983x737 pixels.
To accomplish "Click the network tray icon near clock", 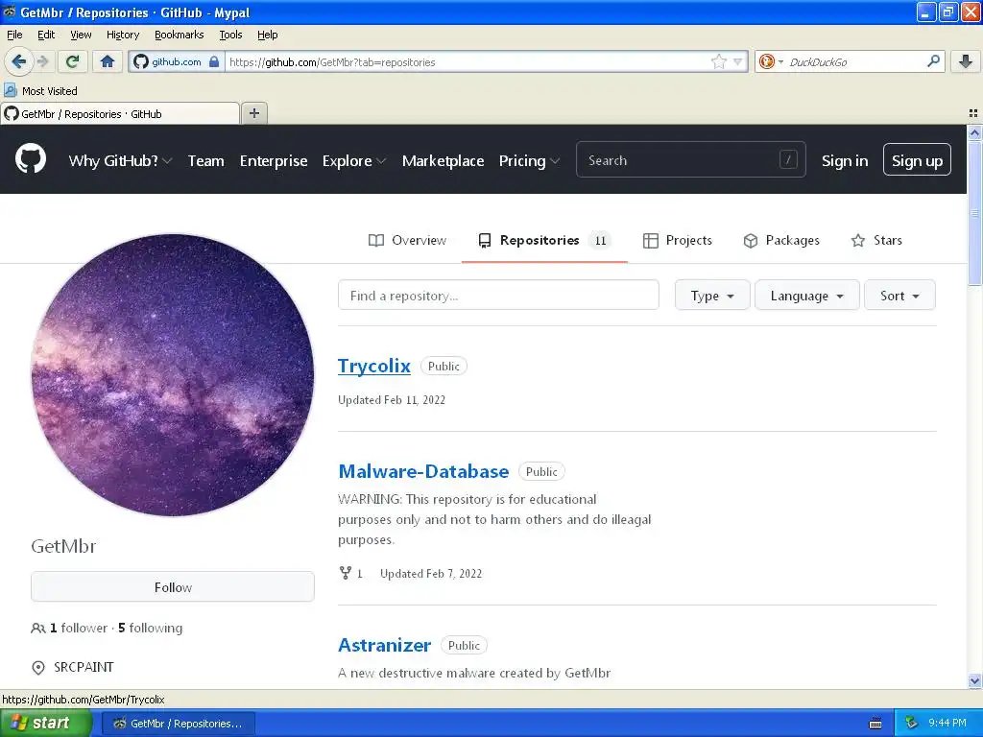I will (x=911, y=723).
